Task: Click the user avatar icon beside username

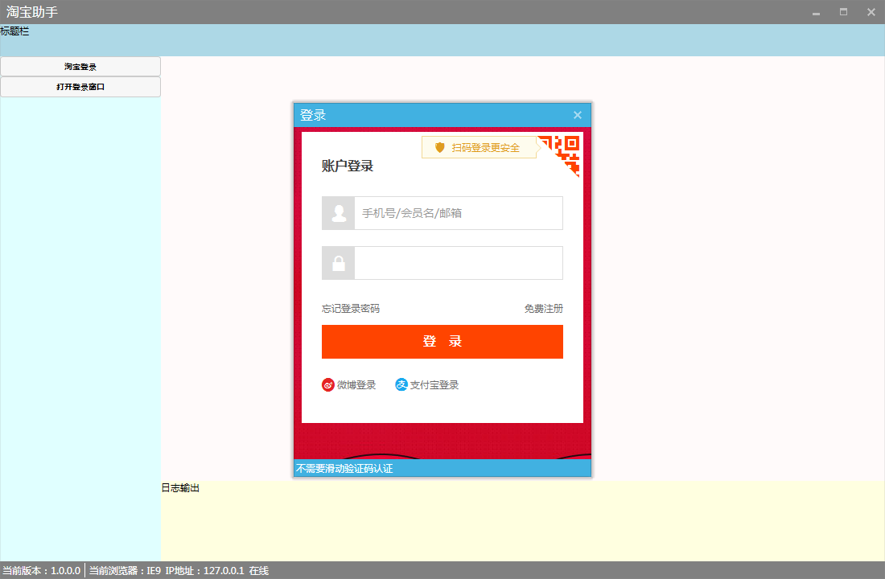Action: click(338, 213)
